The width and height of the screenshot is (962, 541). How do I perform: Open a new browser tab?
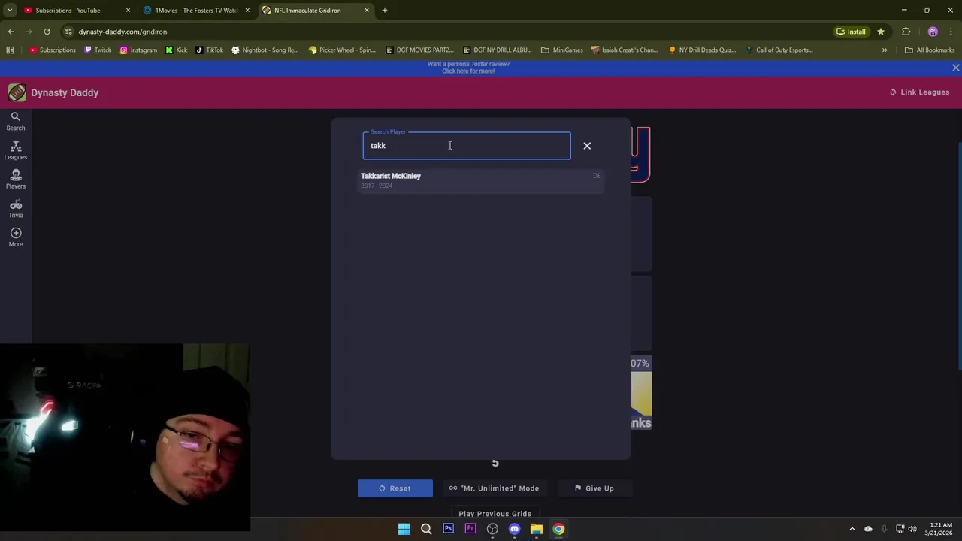384,11
